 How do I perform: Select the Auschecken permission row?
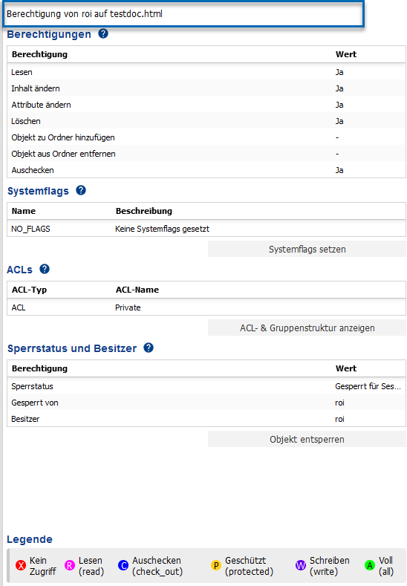pos(206,170)
